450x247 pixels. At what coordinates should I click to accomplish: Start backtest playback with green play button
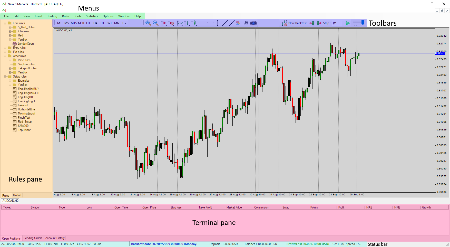click(348, 23)
